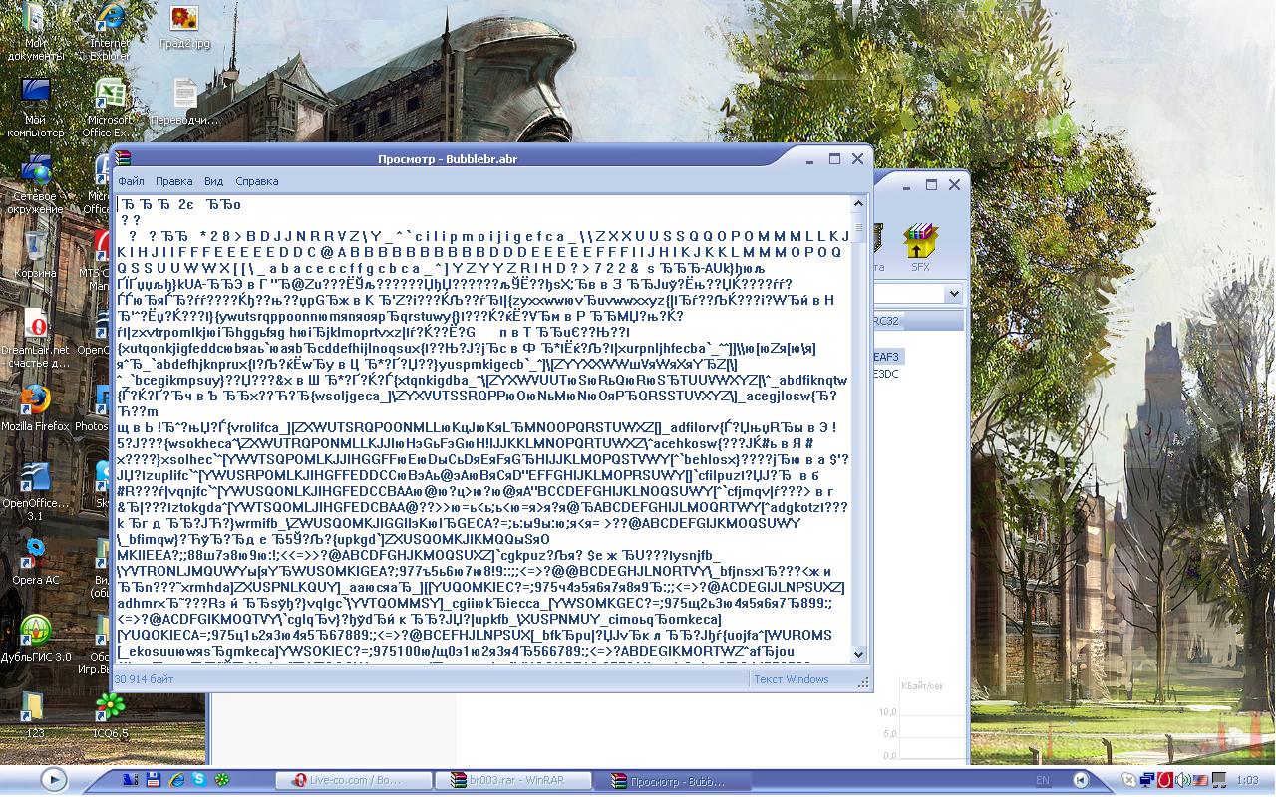
Task: Click the EN language indicator in tray
Action: click(1043, 781)
